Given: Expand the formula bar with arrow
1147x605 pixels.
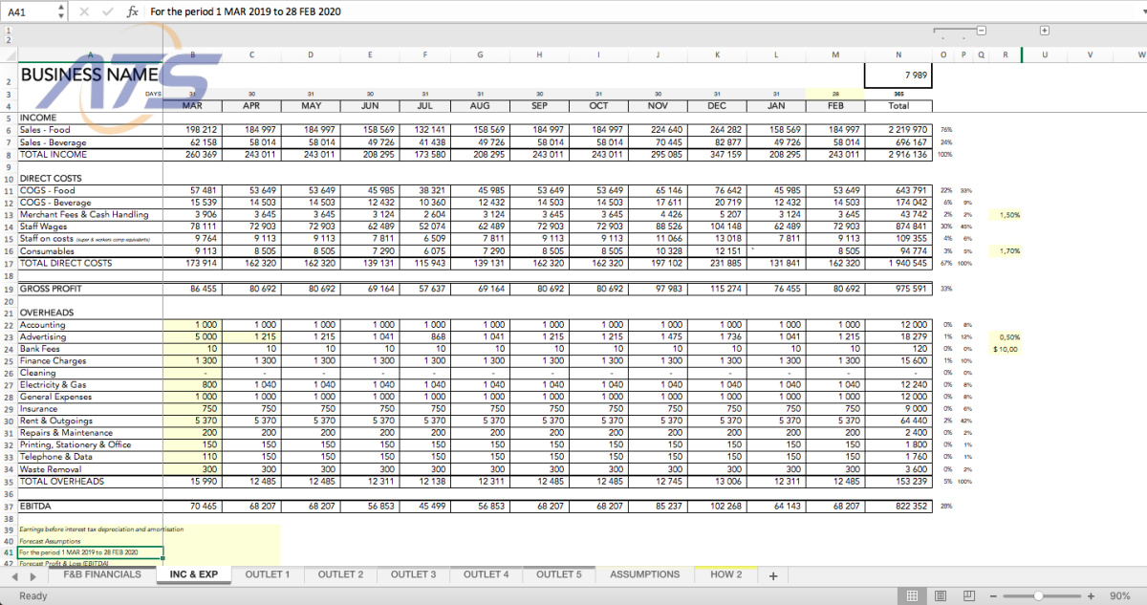Looking at the screenshot, I should click(x=1137, y=11).
